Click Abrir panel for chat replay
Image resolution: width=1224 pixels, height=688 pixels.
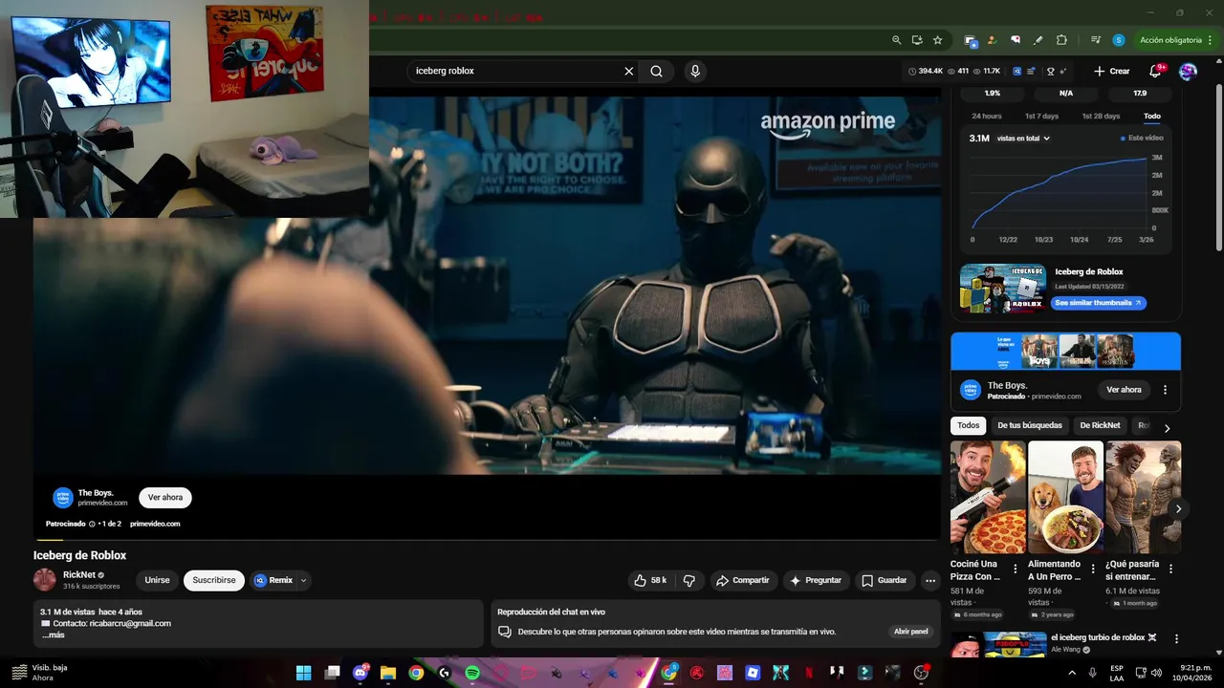coord(910,632)
